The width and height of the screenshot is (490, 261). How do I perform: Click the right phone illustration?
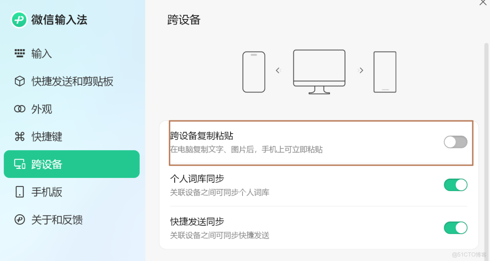coord(384,71)
